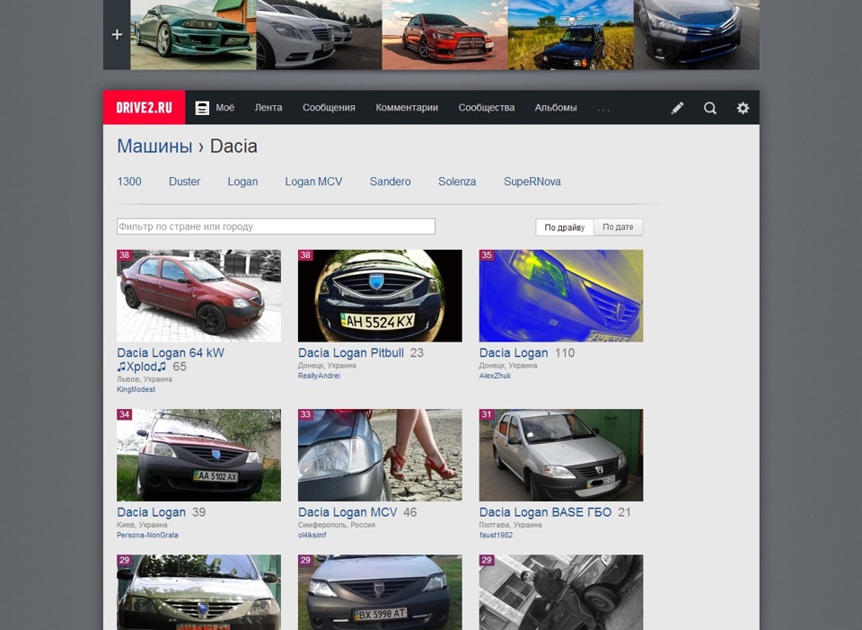Click the Моё list icon
Screen dimensions: 862x630
[x=202, y=108]
